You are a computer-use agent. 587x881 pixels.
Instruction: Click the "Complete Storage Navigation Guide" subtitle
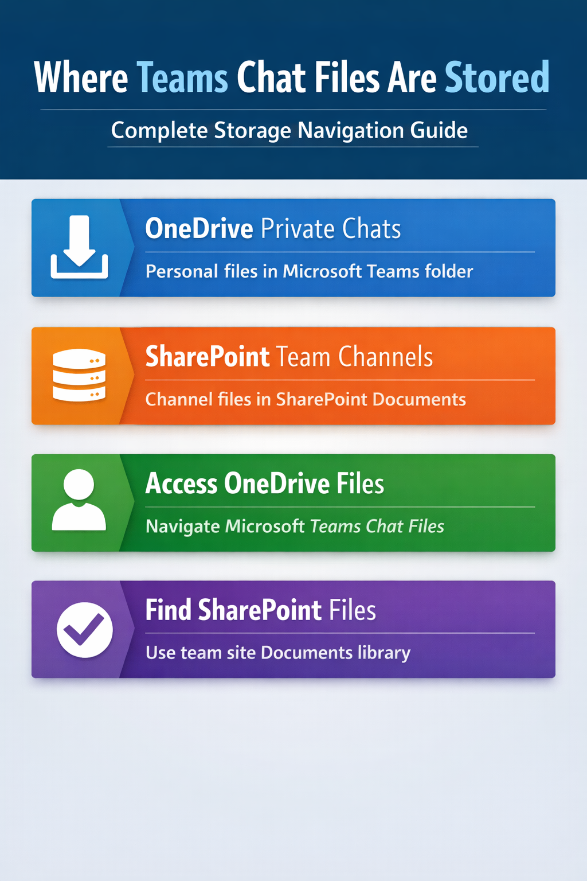(x=289, y=130)
